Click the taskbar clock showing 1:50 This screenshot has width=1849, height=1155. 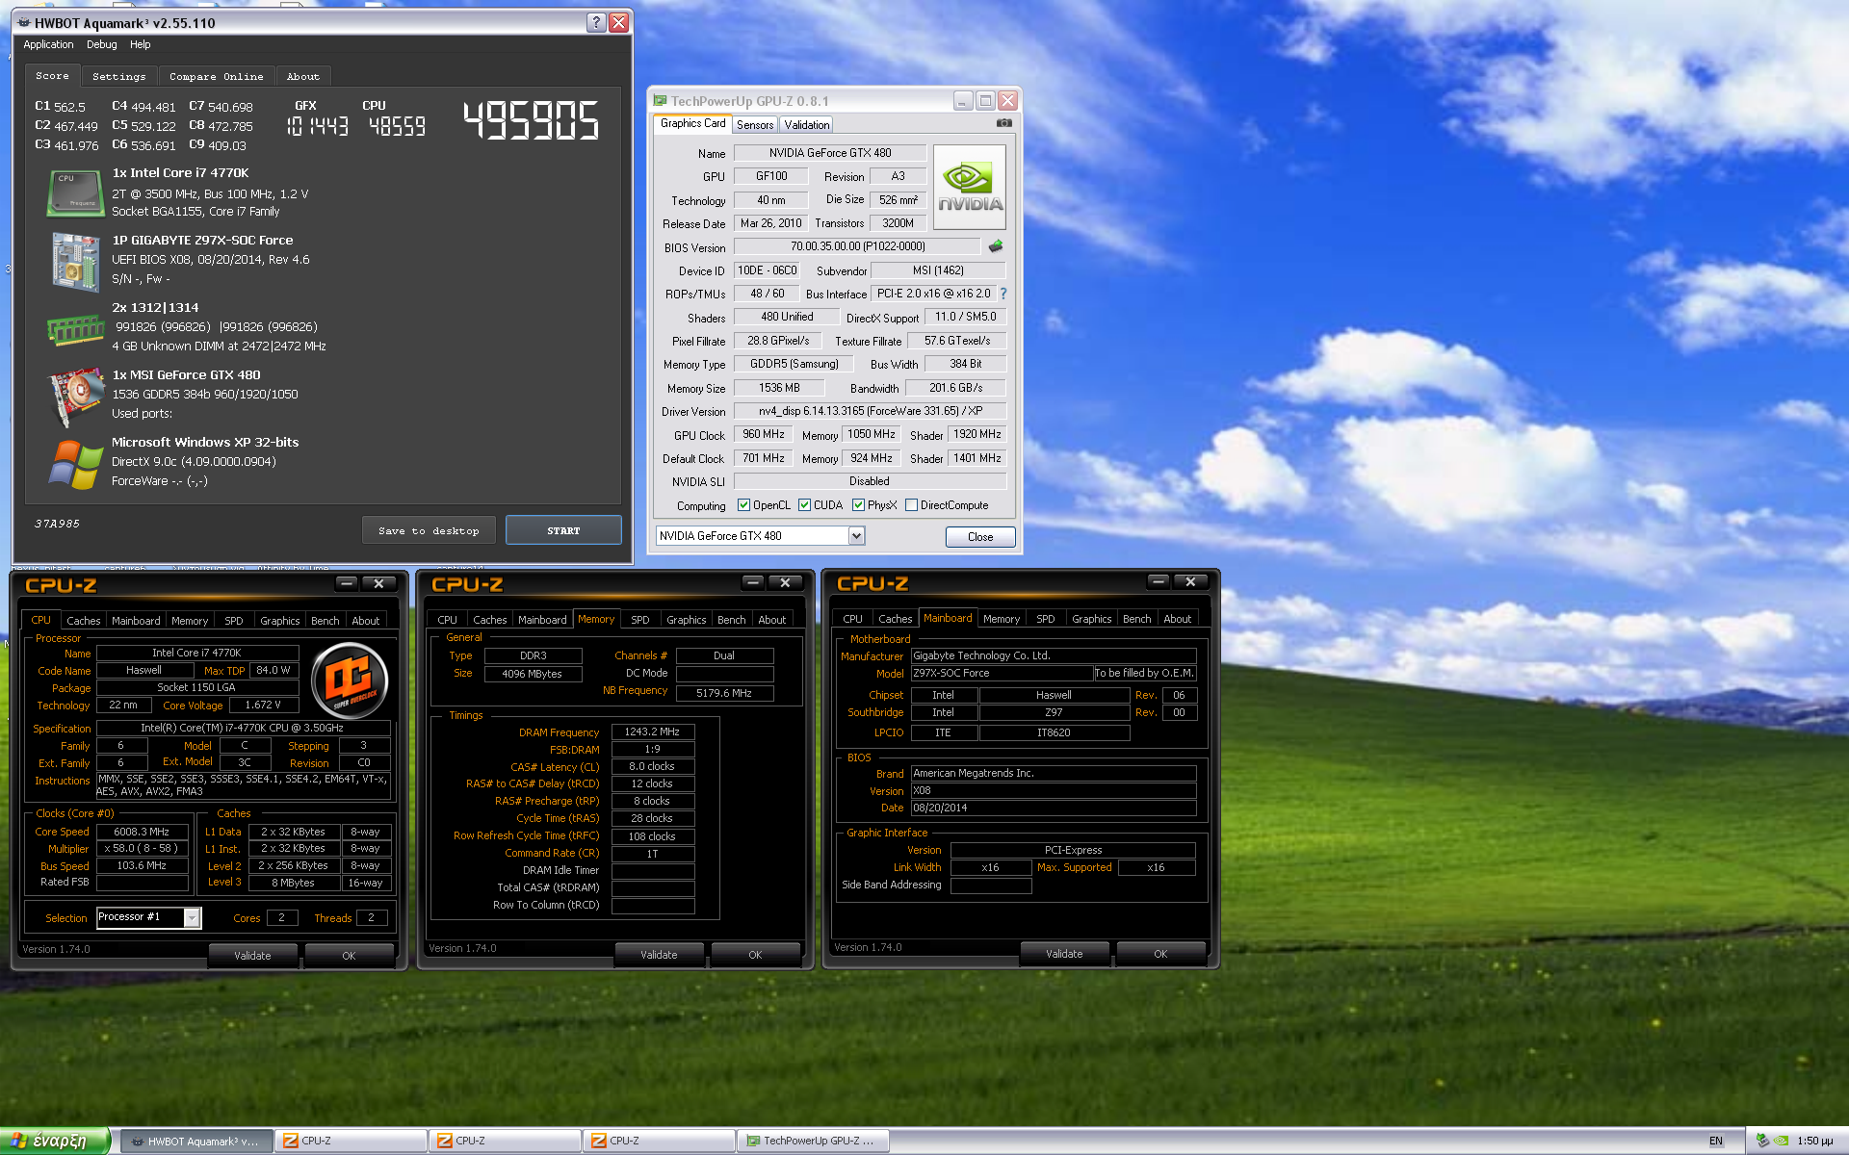(x=1814, y=1142)
